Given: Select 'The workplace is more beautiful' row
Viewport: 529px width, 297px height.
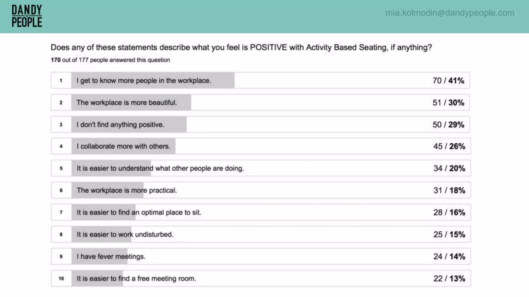Looking at the screenshot, I should click(x=127, y=103).
